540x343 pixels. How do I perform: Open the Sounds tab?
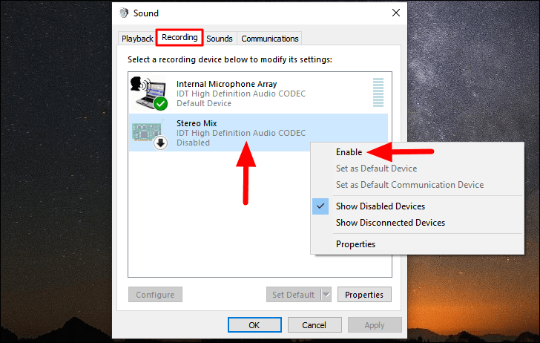coord(220,39)
